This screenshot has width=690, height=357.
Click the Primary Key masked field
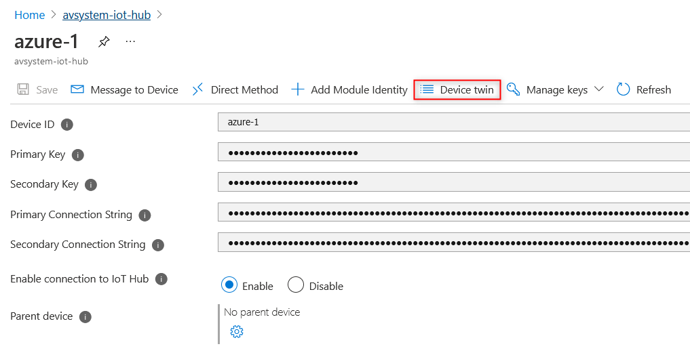tap(454, 152)
